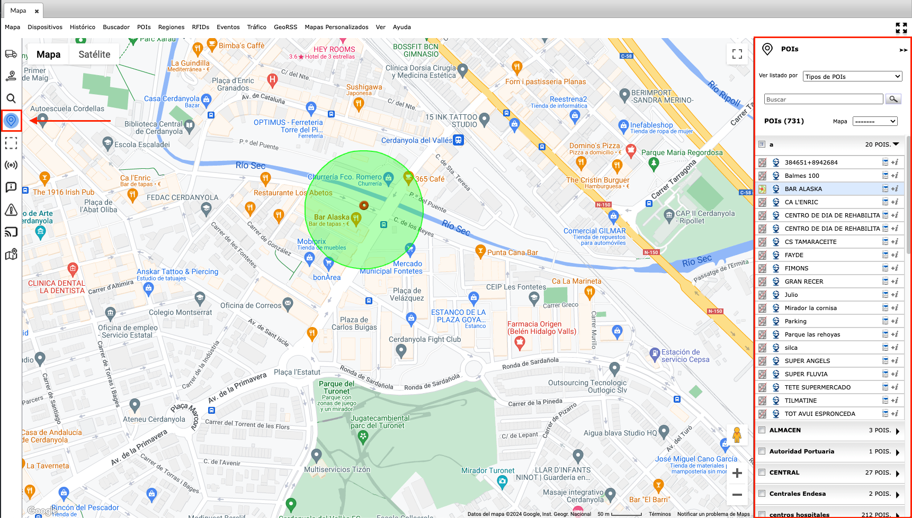Click the add info icon for Julio
Image resolution: width=912 pixels, height=518 pixels.
tap(895, 295)
